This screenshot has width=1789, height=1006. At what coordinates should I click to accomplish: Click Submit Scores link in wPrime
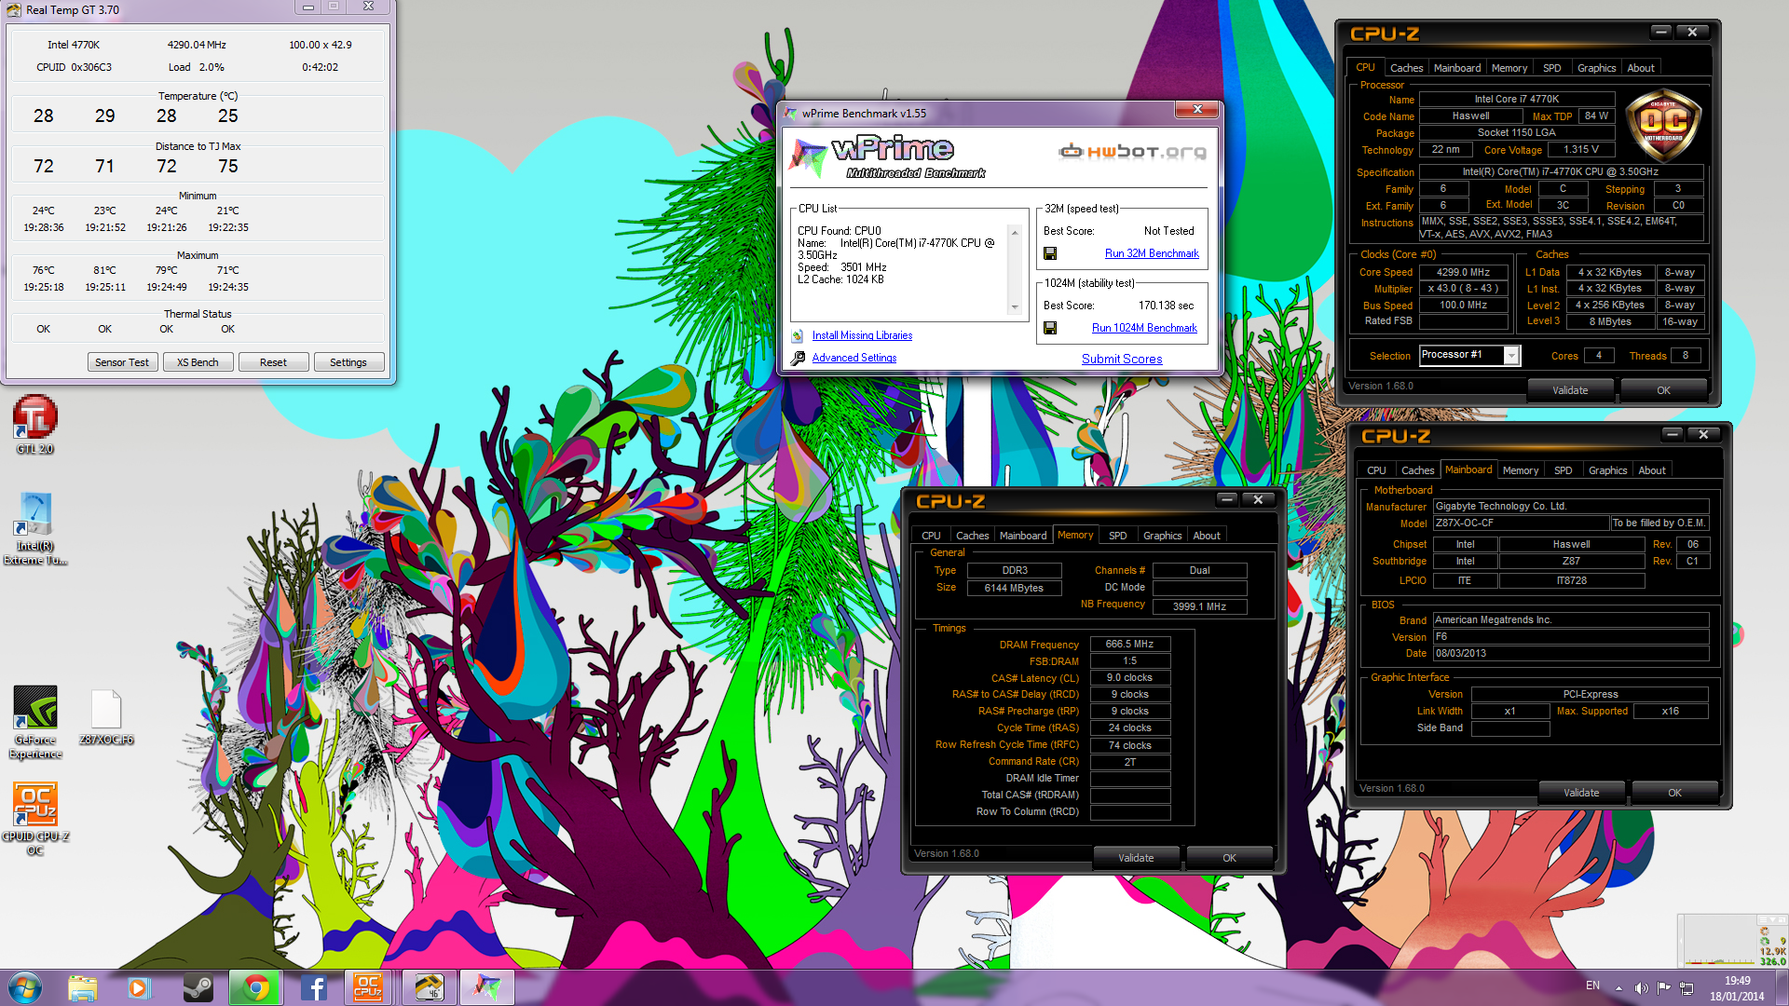click(1122, 359)
